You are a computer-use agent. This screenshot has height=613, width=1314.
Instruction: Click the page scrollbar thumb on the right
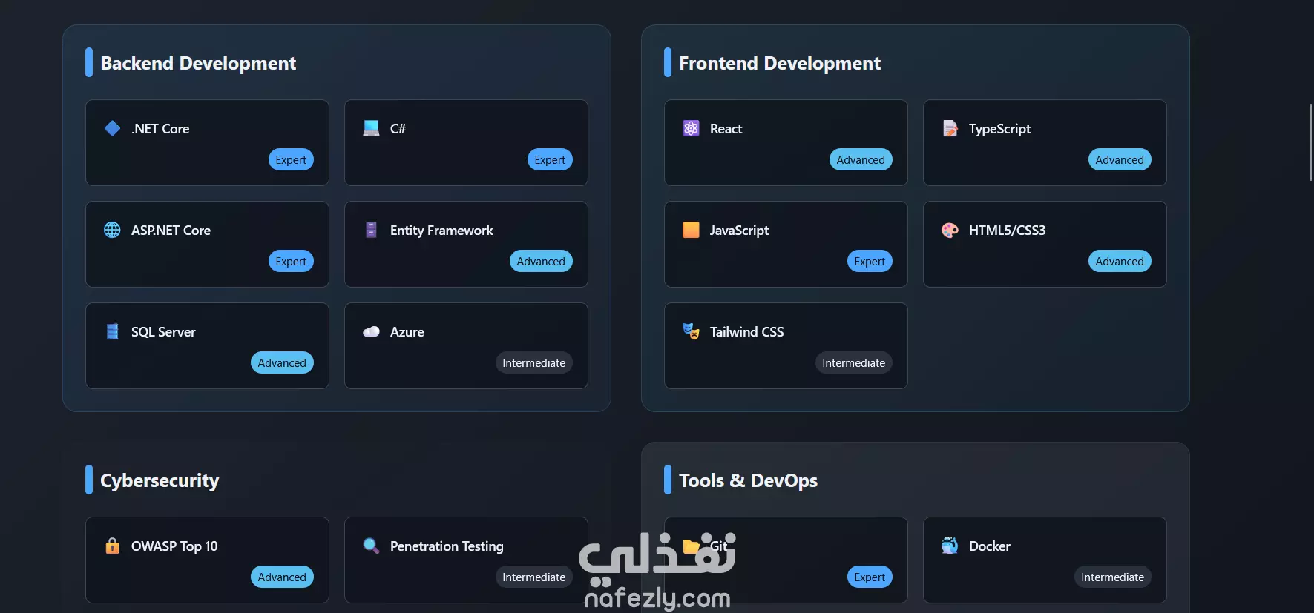[1311, 142]
